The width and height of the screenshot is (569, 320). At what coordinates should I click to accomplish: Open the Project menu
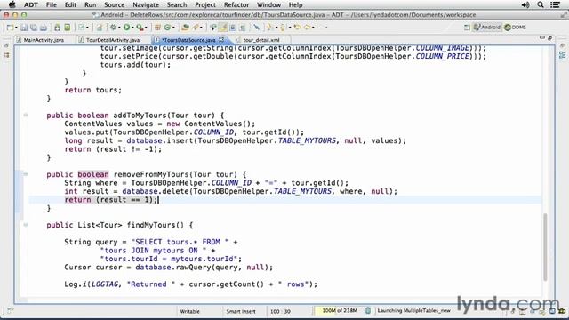205,4
